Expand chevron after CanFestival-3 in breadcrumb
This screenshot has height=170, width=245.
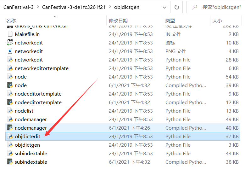38,7
